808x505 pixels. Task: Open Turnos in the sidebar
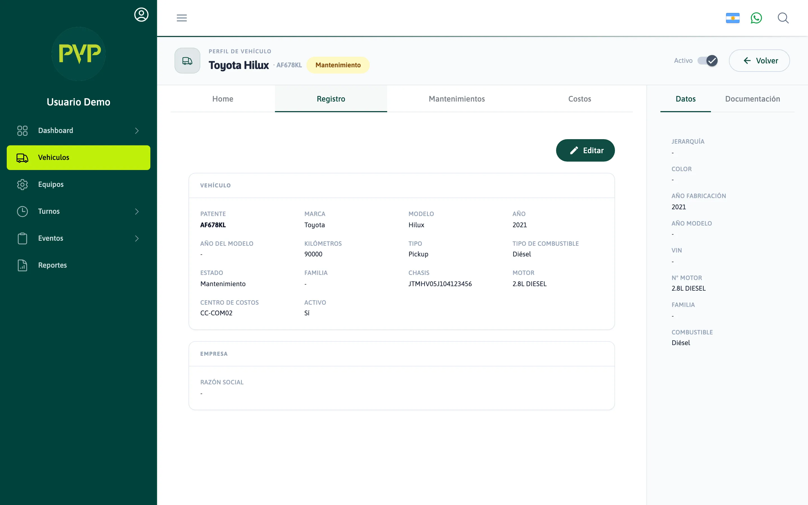point(79,212)
